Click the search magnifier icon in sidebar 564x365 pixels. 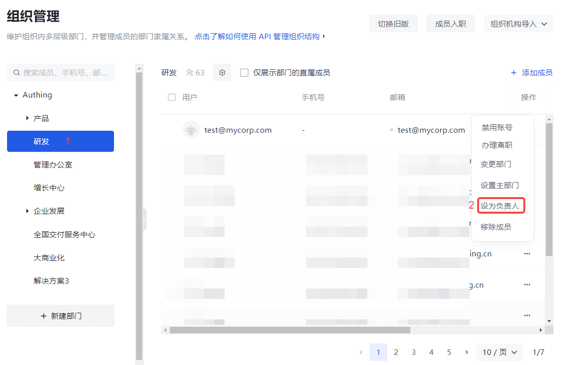click(17, 73)
